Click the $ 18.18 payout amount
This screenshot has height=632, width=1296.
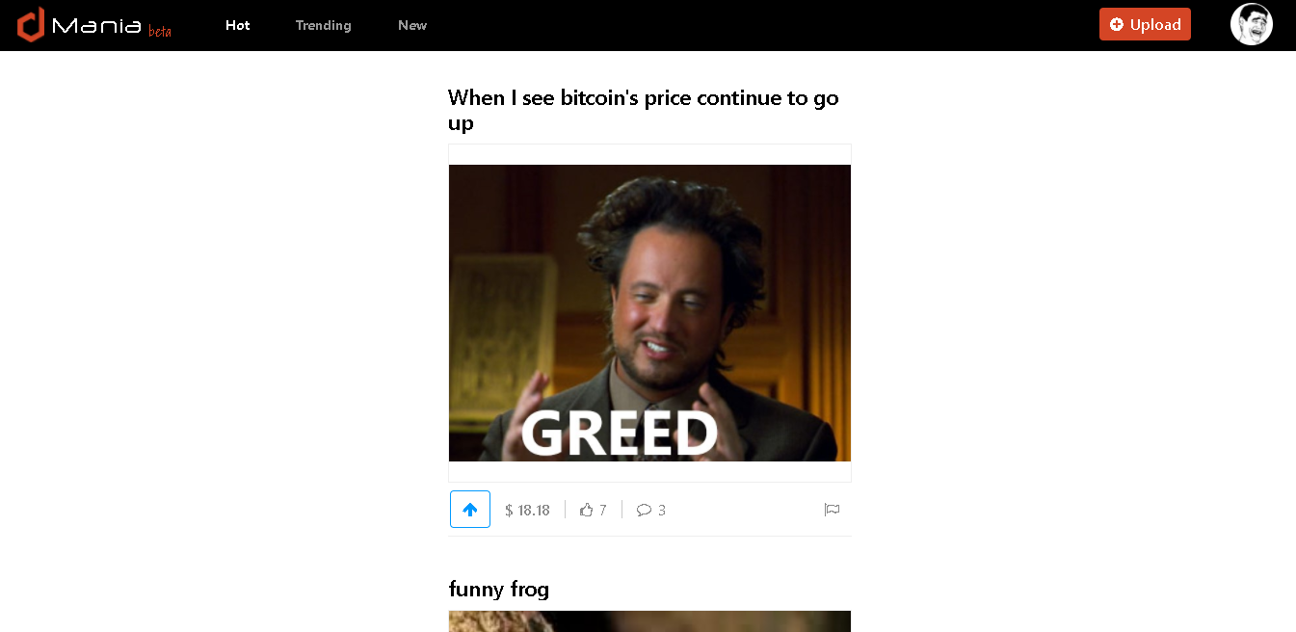[527, 510]
